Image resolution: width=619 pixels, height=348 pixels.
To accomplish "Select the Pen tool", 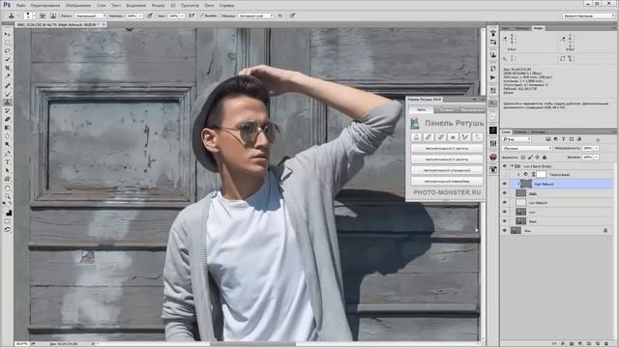I will 7,154.
